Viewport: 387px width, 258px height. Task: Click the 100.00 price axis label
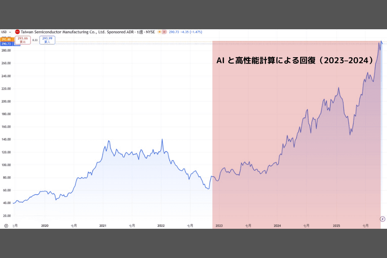pos(6,165)
